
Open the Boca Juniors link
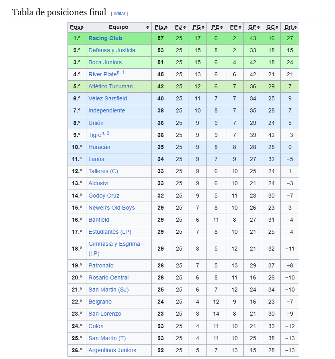(105, 62)
